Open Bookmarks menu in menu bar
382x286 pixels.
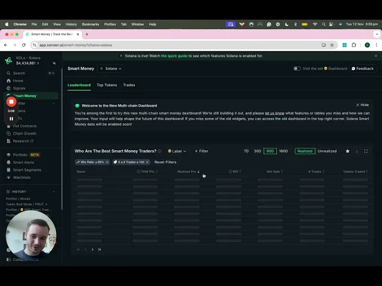90,24
